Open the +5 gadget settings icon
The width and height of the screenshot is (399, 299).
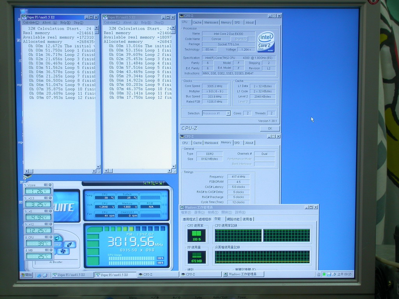46,211
